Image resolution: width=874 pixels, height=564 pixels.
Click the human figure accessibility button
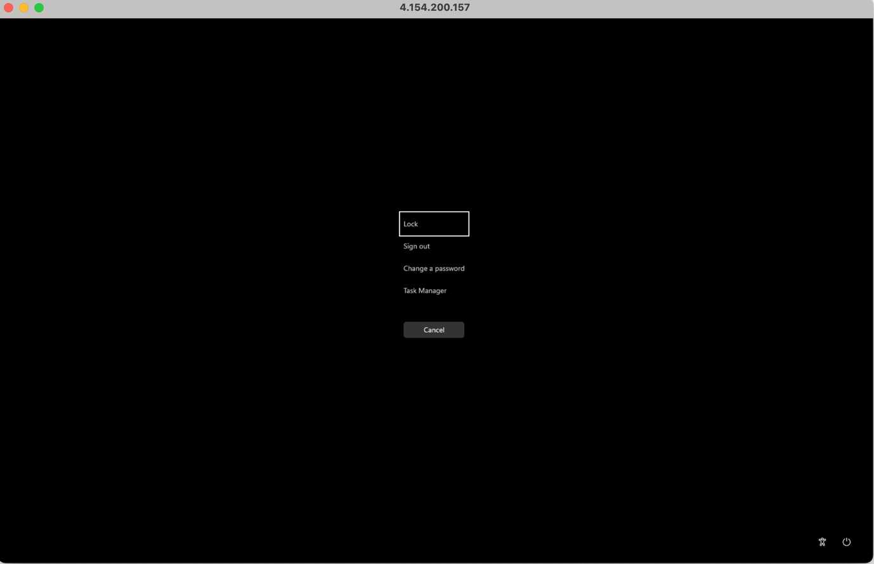822,542
